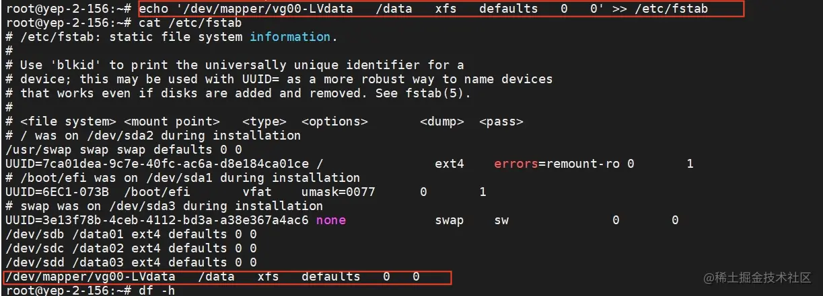Click the red 'errors' text
Viewport: 823px width, 296px height.
coord(515,164)
